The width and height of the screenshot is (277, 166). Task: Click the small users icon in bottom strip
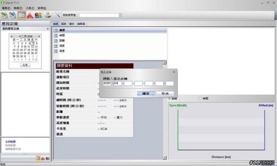pos(48,158)
